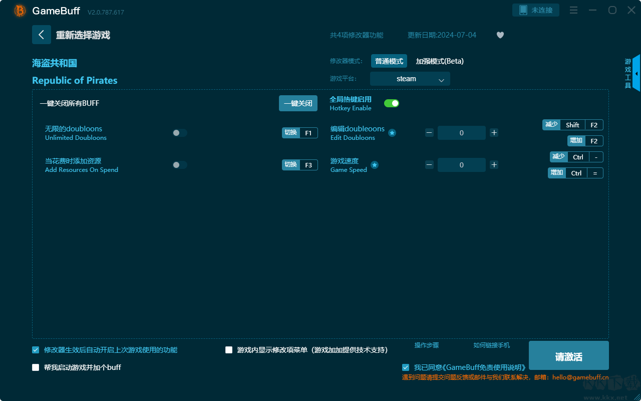Image resolution: width=641 pixels, height=401 pixels.
Task: Open 操作步骤 operation steps link
Action: click(427, 345)
